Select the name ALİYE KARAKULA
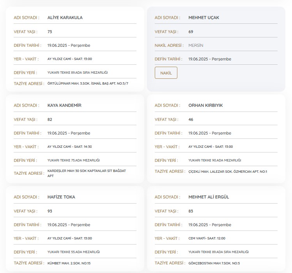Image resolution: width=292 pixels, height=273 pixels. click(x=65, y=18)
